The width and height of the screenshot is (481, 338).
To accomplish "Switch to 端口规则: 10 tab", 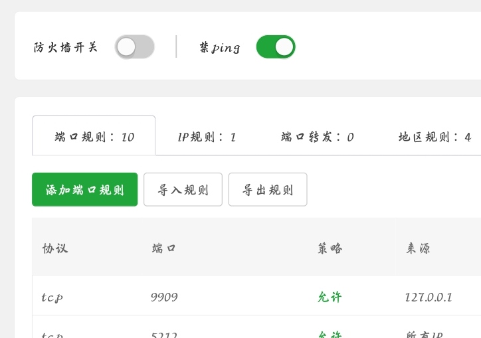I will [94, 136].
